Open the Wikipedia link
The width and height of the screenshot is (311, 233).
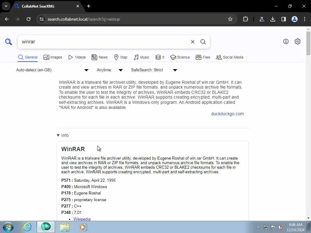point(82,219)
